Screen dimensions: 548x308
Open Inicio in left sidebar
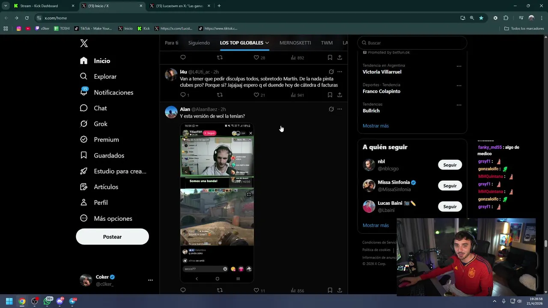tap(95, 61)
